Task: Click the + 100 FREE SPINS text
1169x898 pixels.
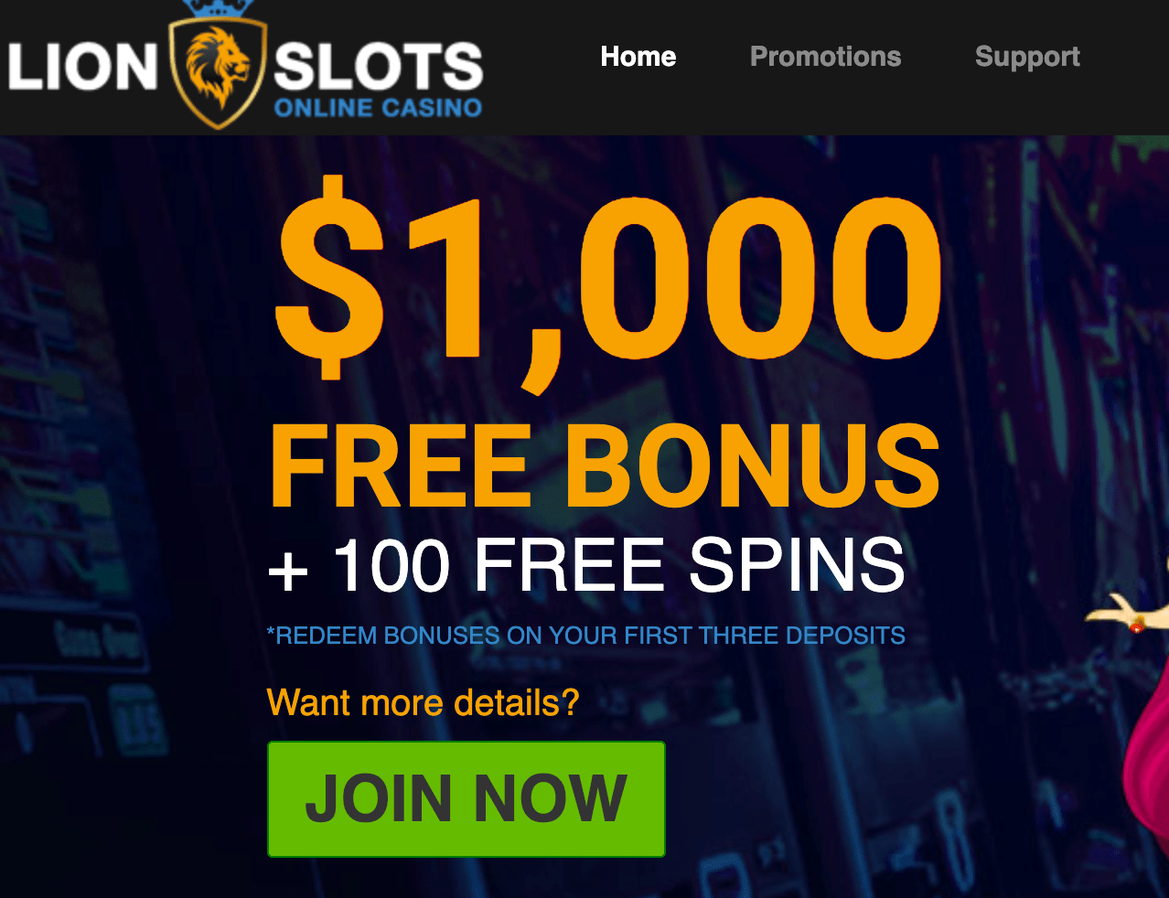Action: tap(586, 564)
